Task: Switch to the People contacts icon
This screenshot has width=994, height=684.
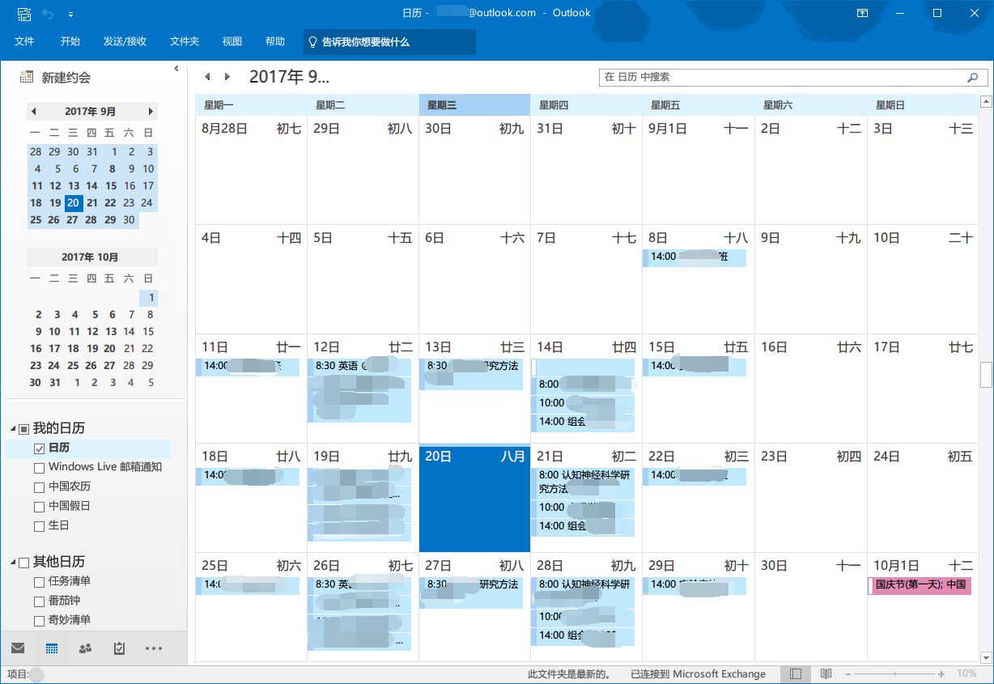Action: point(85,648)
